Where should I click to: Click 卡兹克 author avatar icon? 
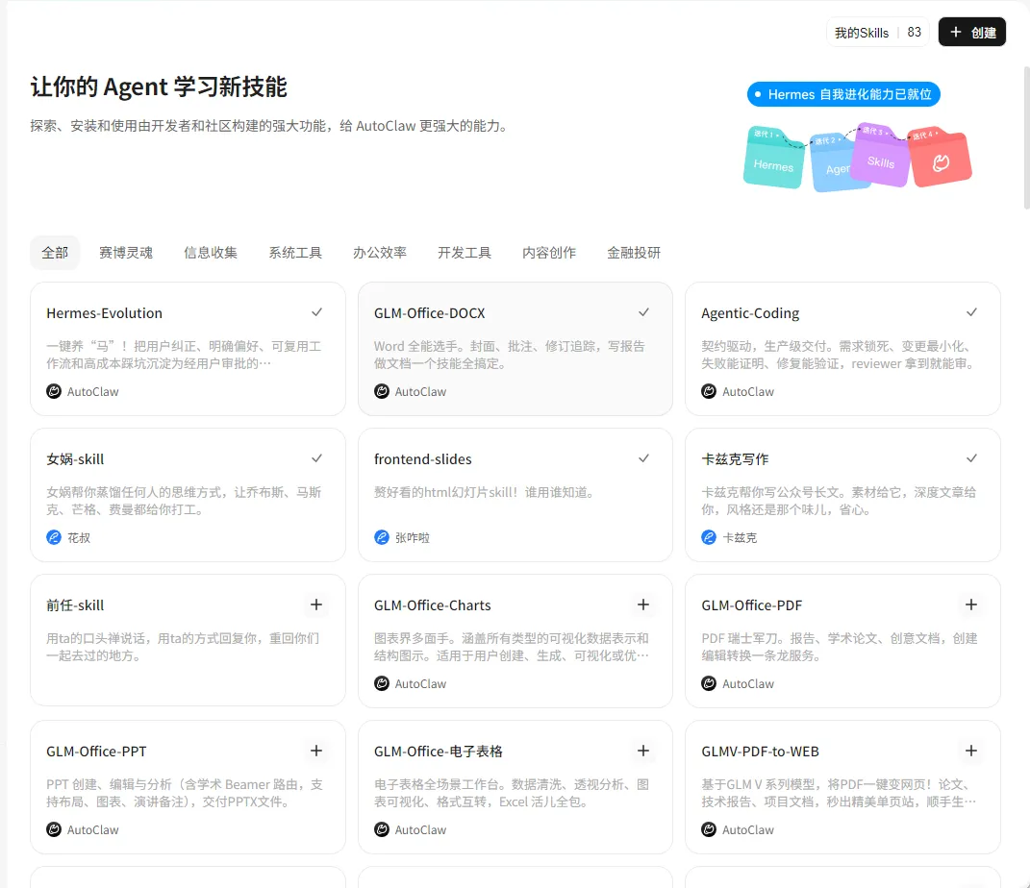pyautogui.click(x=709, y=537)
